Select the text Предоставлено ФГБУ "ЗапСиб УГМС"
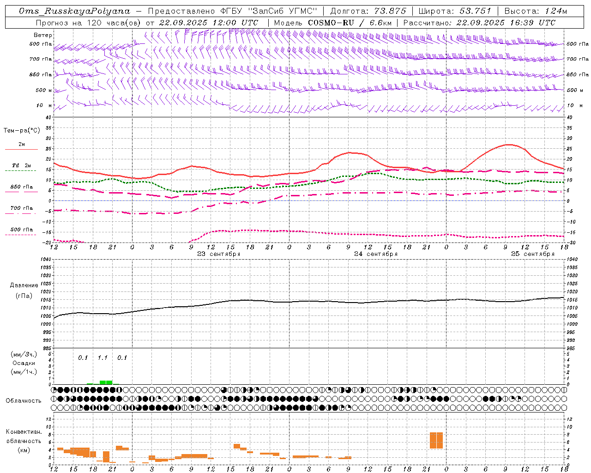The height and width of the screenshot is (473, 591). point(233,11)
